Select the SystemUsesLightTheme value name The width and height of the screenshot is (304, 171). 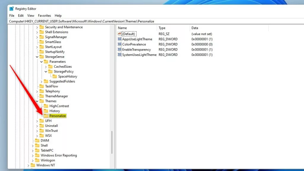tap(139, 55)
